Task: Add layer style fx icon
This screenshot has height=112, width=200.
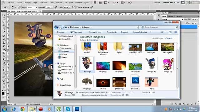Action: (x=176, y=104)
